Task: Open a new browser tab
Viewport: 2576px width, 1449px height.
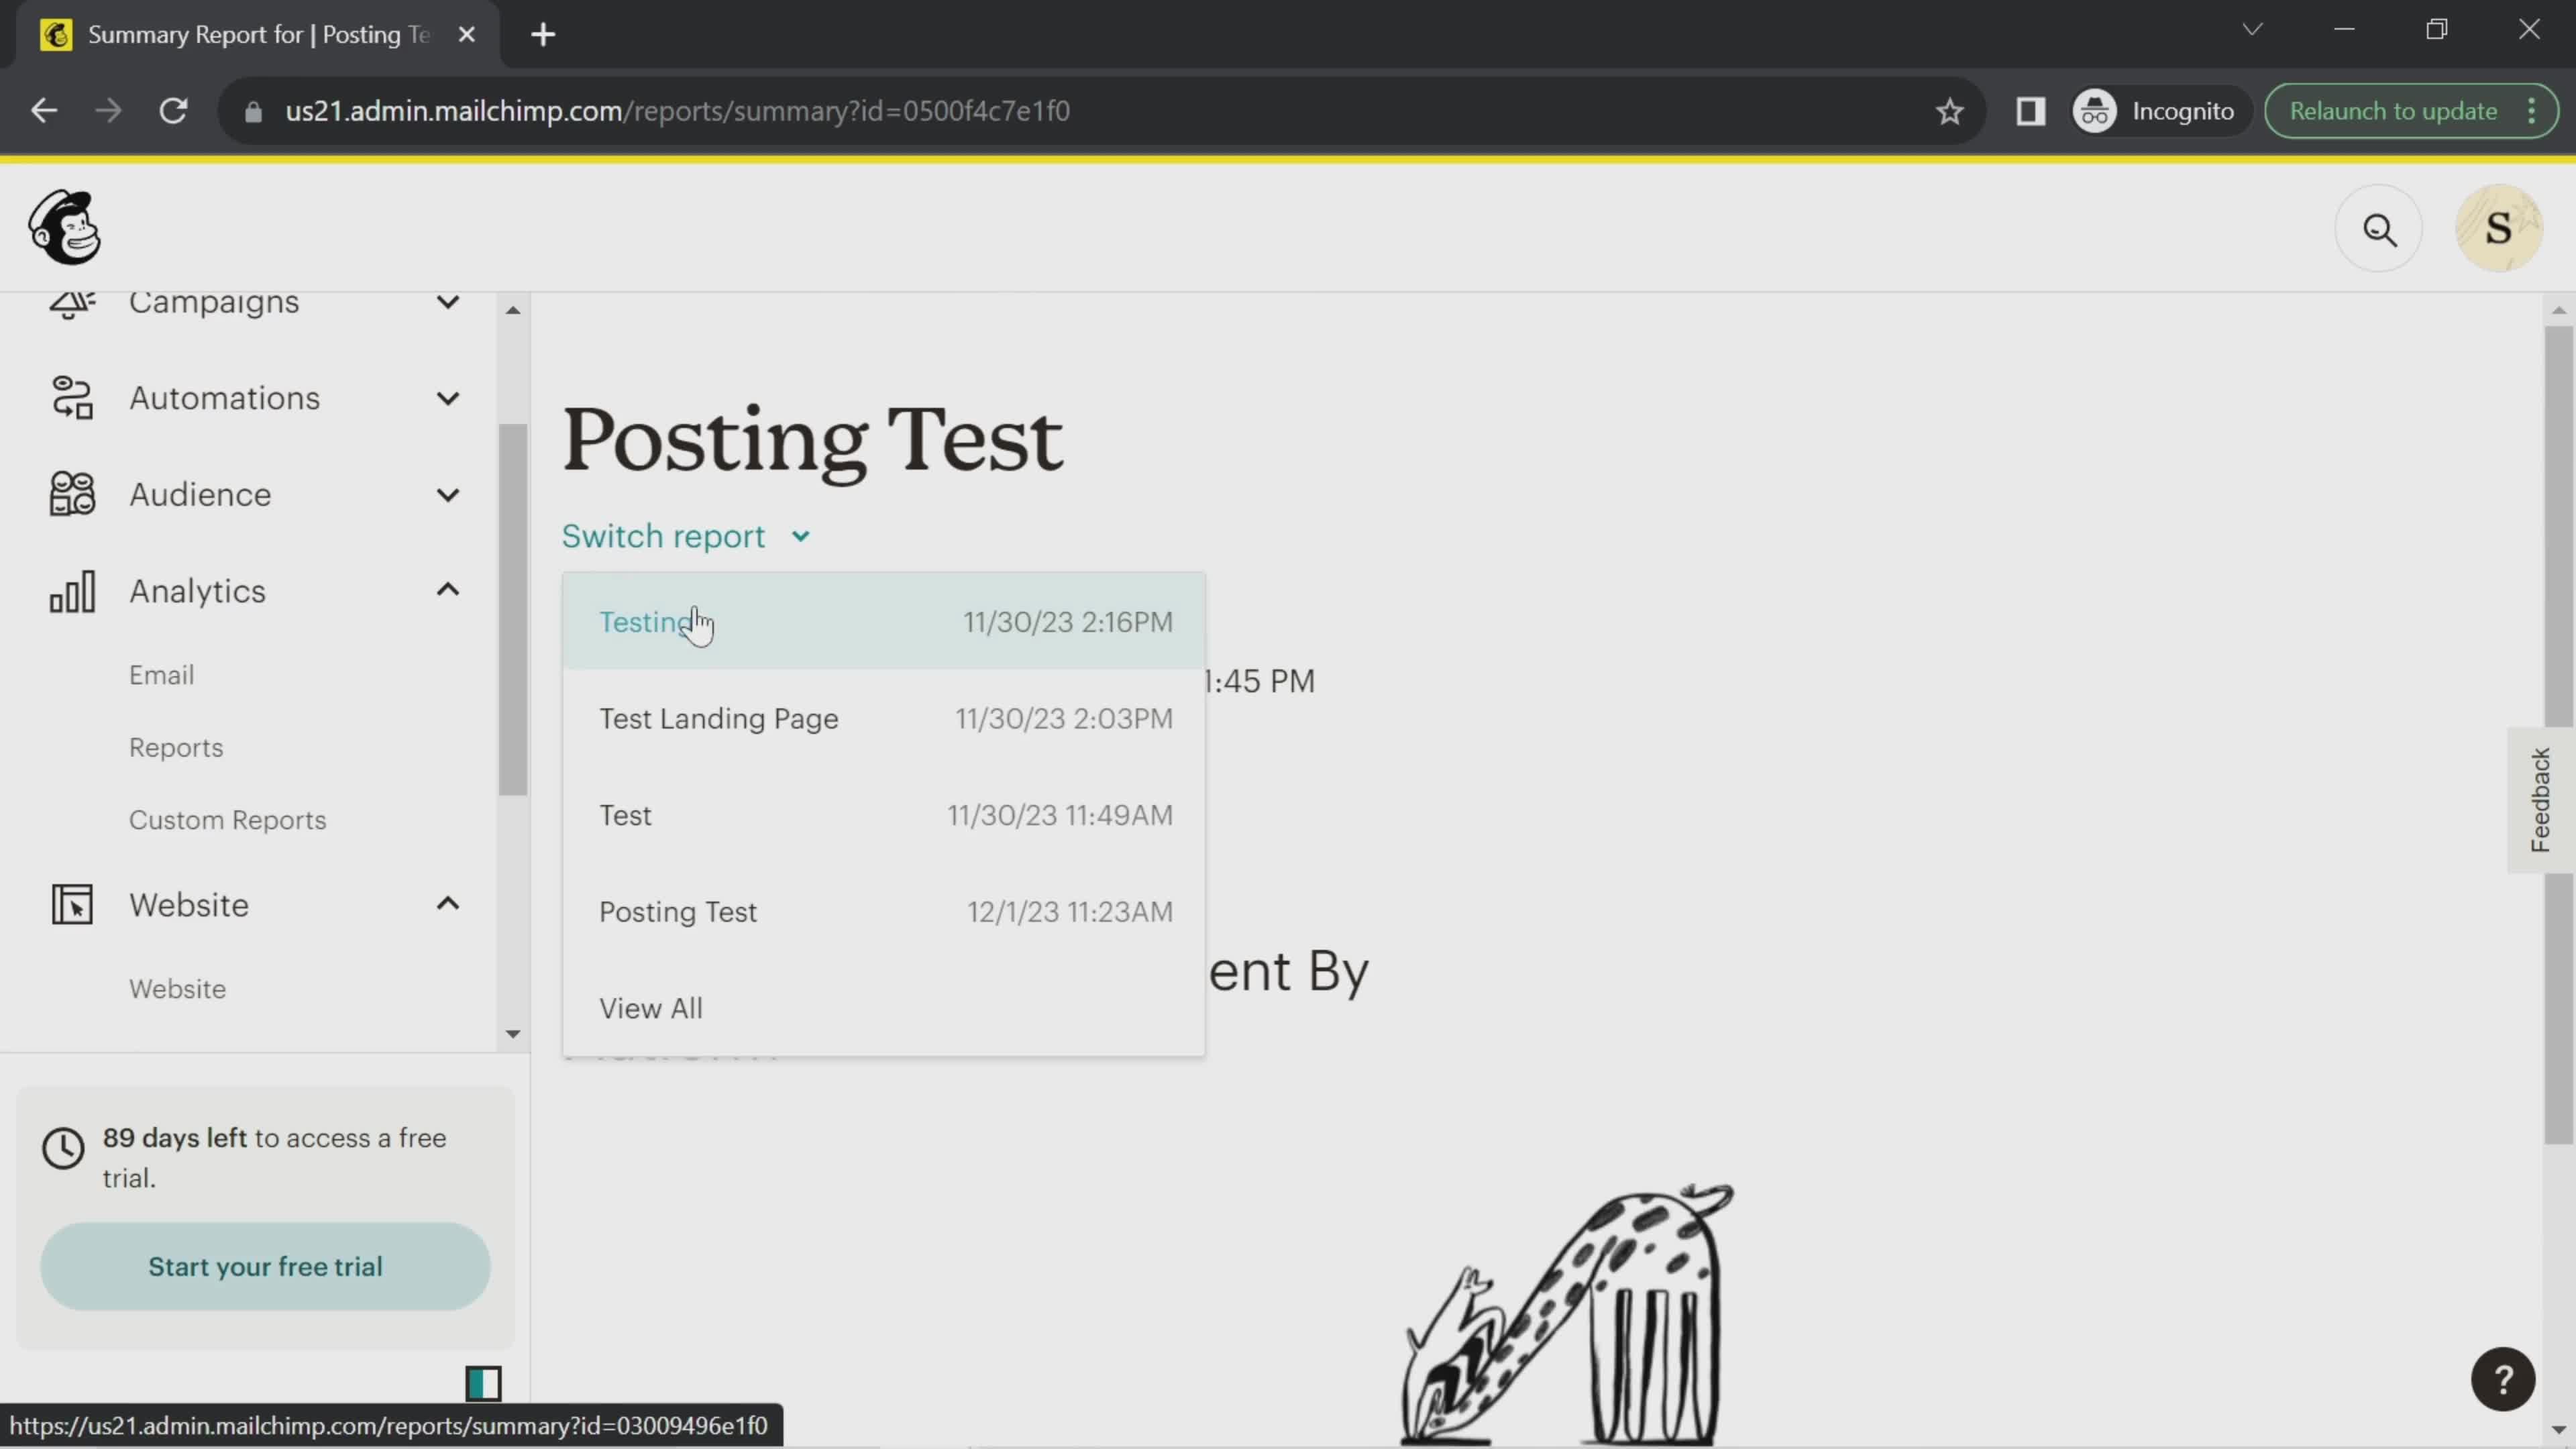Action: click(543, 35)
